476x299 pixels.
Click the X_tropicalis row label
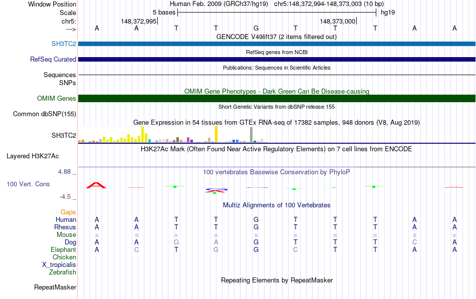(x=59, y=265)
